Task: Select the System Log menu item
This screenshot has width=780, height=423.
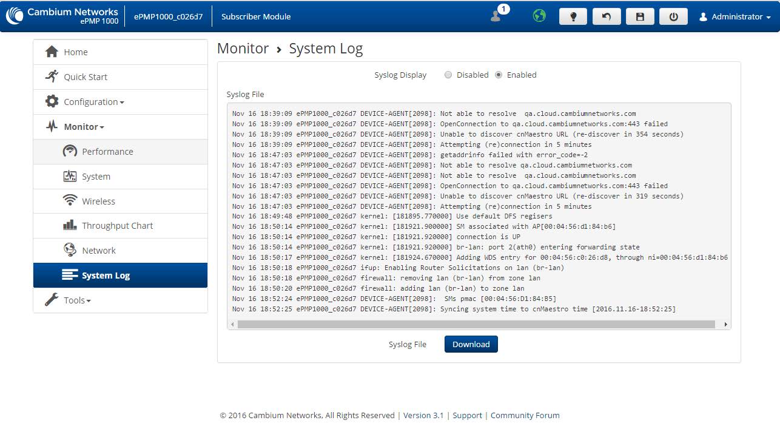Action: coord(120,276)
